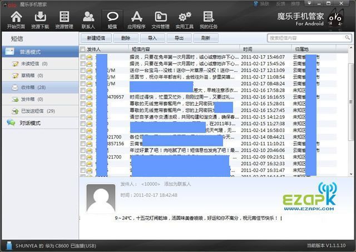Open 我的任务 task list
Screen dimensions: 356x252
point(209,20)
